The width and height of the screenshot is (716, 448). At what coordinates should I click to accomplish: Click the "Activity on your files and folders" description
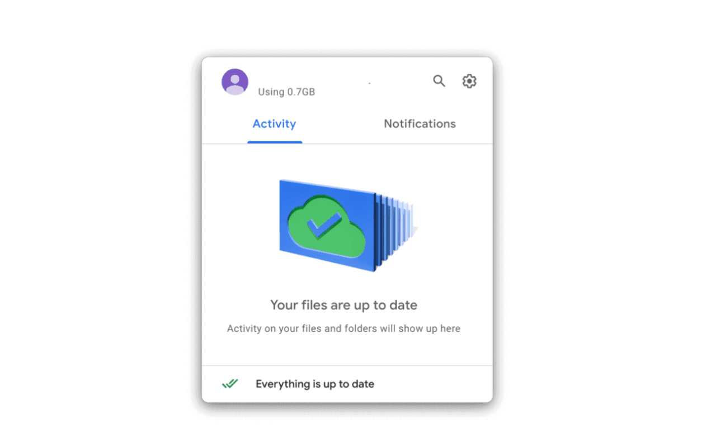click(343, 328)
